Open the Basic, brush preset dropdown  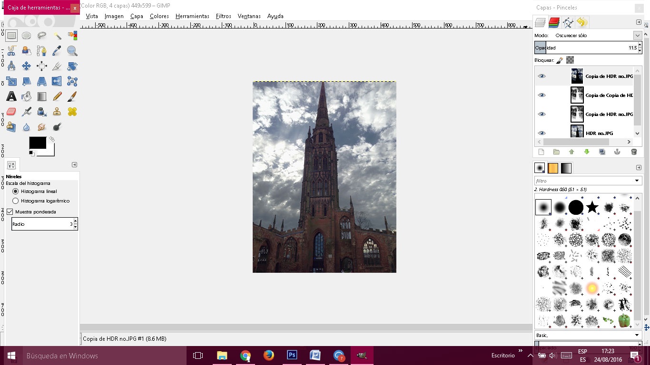coord(637,335)
